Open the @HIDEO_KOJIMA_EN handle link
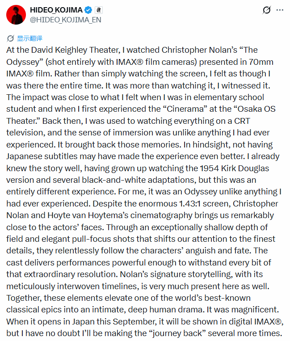This screenshot has height=341, width=290. point(65,20)
